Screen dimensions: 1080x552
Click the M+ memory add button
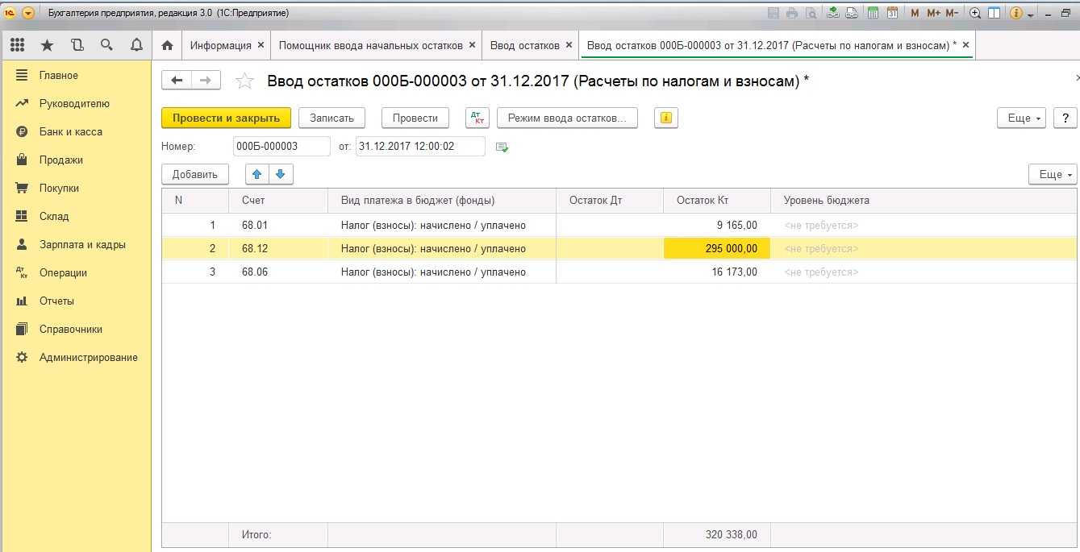pyautogui.click(x=933, y=13)
